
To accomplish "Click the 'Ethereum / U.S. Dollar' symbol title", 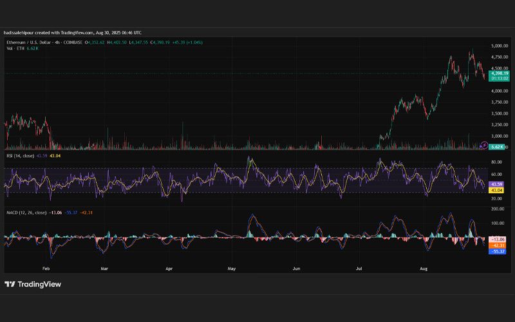I will (x=28, y=43).
